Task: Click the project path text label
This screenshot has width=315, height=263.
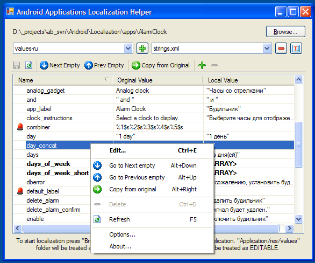Action: point(90,32)
